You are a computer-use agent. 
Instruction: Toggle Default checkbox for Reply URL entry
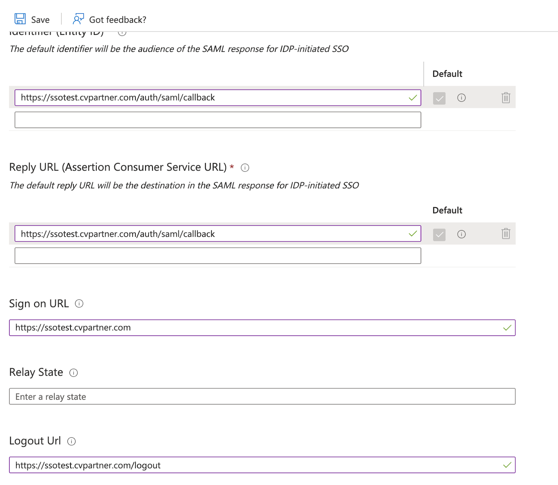(x=439, y=235)
